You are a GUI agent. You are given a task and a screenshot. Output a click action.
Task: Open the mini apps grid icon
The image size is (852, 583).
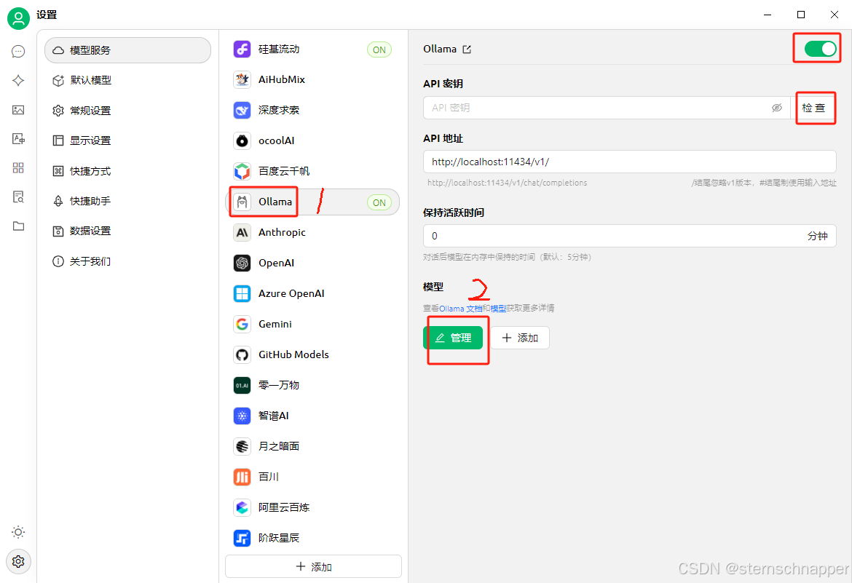point(18,167)
